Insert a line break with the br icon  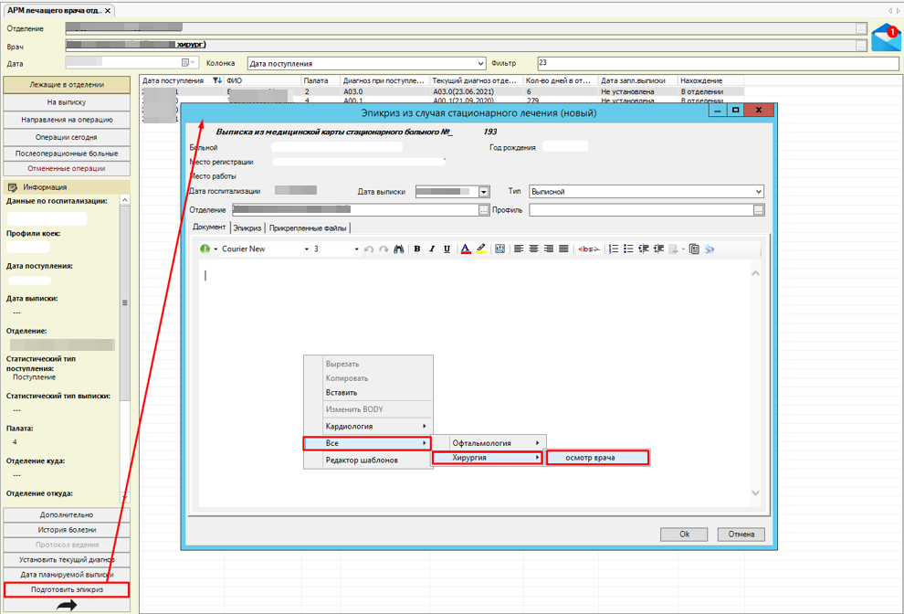pyautogui.click(x=588, y=249)
